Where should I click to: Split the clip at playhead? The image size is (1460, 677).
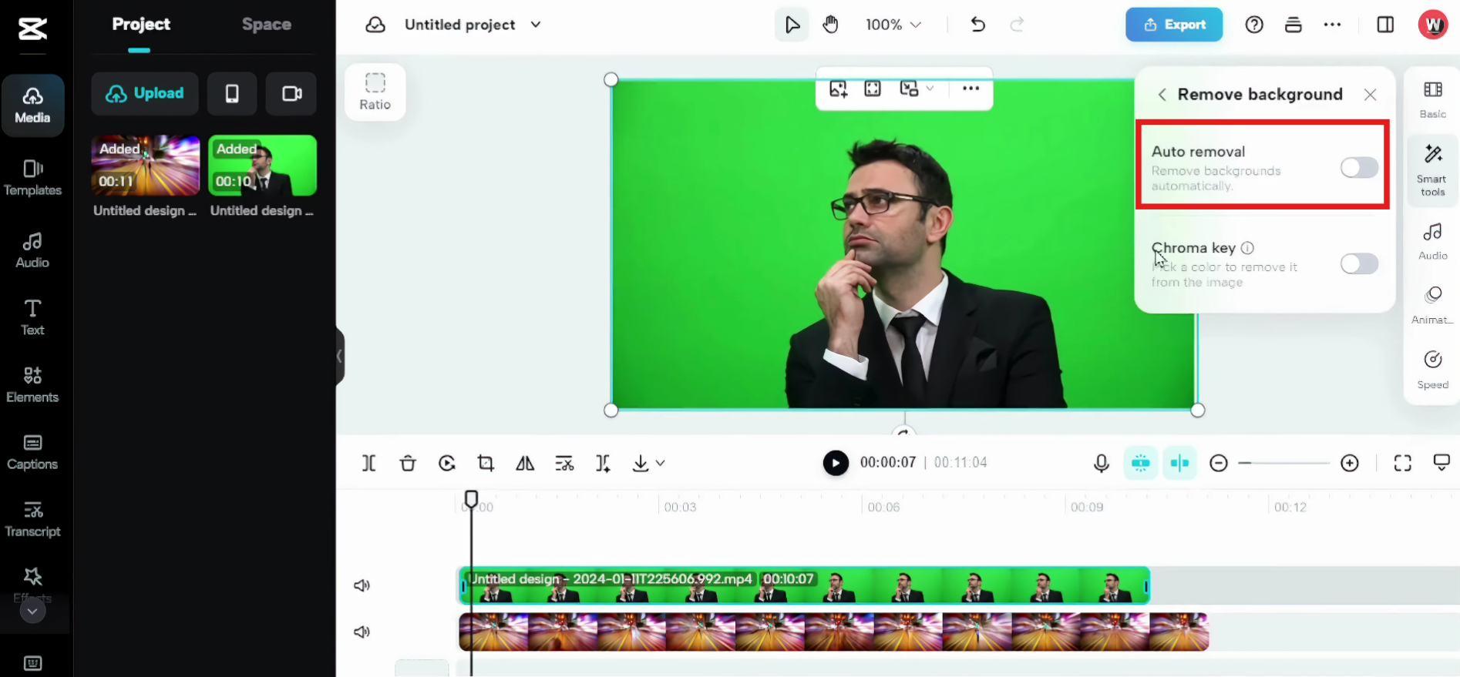point(369,463)
